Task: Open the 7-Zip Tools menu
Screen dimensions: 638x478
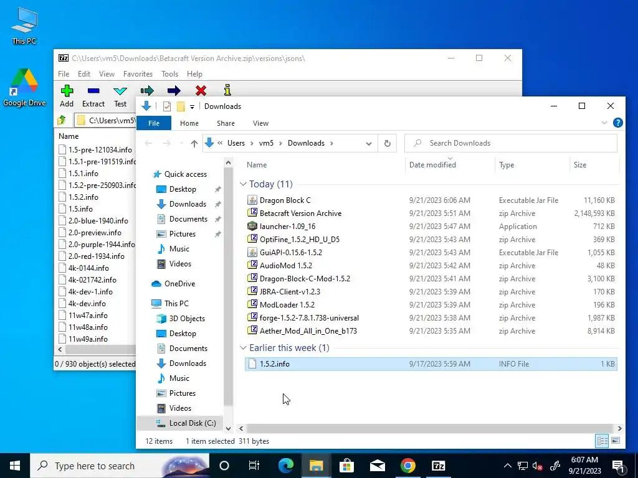Action: pos(169,74)
